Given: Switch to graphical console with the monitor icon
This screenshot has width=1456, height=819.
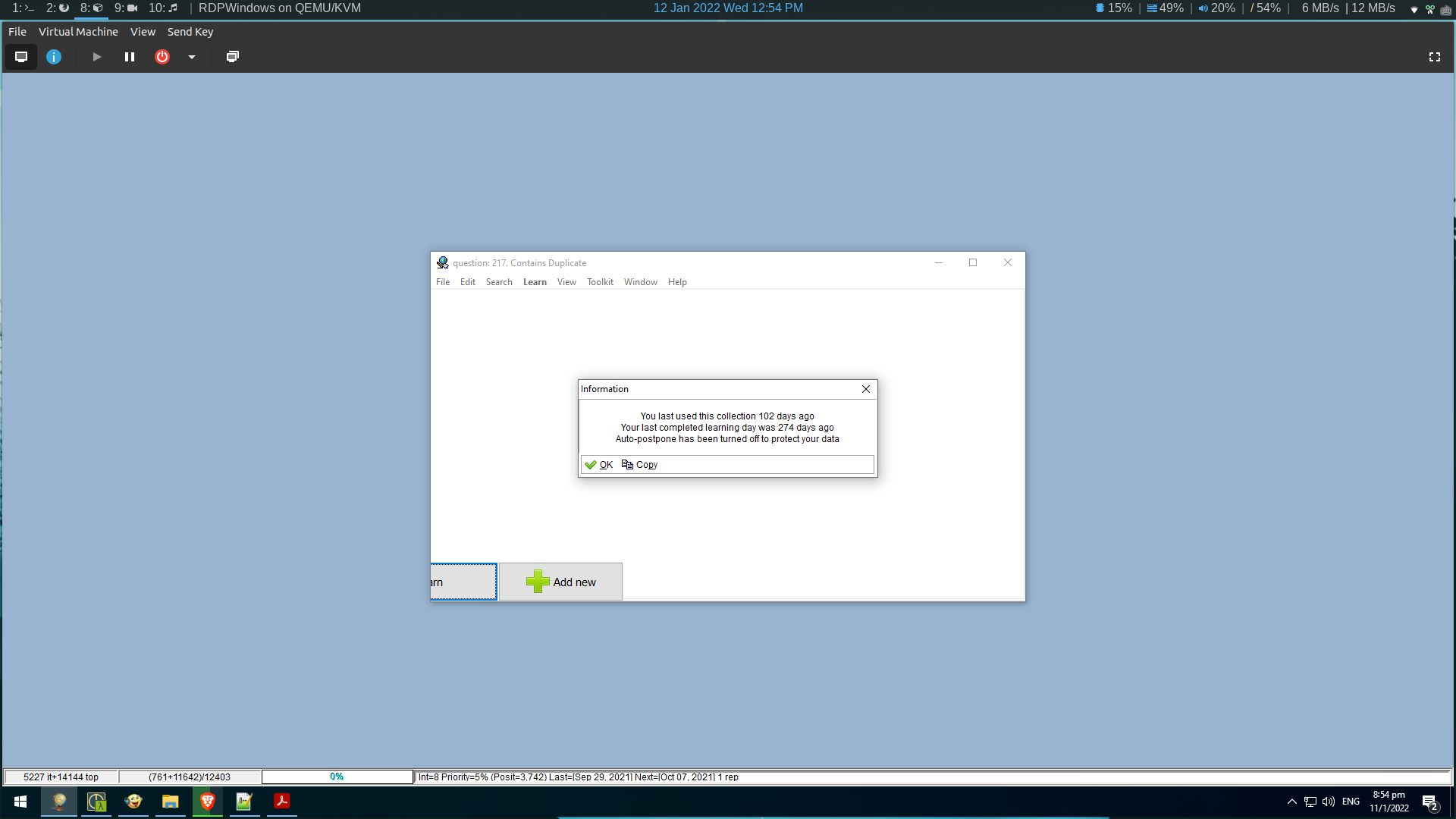Looking at the screenshot, I should (20, 57).
